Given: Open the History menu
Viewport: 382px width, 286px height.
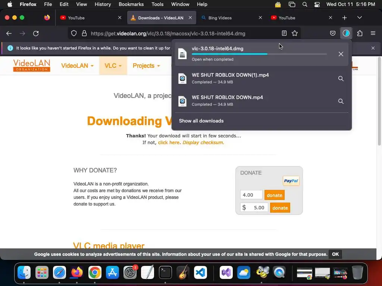Looking at the screenshot, I should (x=103, y=4).
